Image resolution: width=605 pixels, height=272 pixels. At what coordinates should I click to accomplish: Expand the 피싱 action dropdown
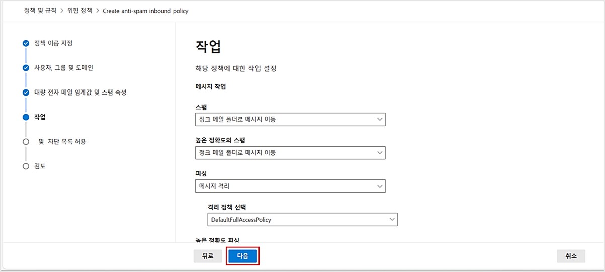(290, 186)
